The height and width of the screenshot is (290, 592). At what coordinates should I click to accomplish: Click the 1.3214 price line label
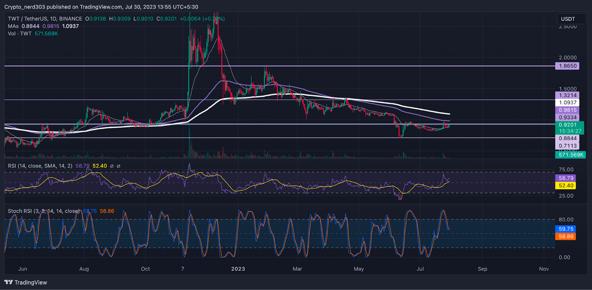(x=568, y=95)
